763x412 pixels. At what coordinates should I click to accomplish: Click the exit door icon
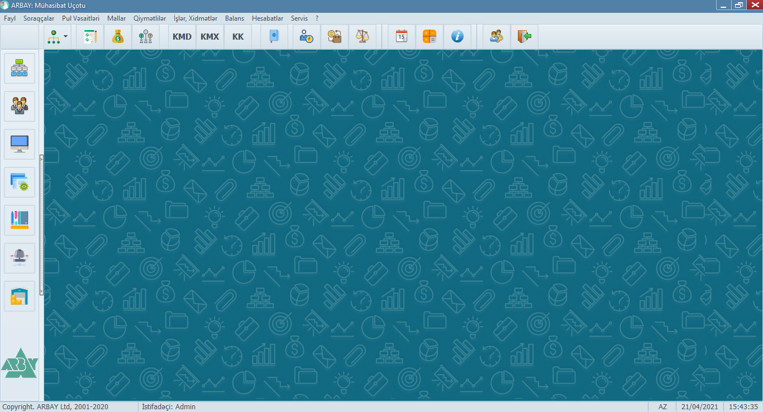click(524, 37)
